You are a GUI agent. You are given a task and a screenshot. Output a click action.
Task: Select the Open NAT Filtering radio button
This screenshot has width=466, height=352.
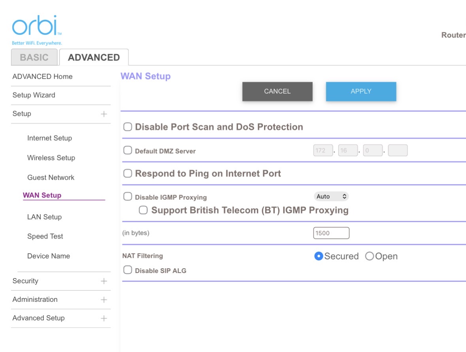370,256
